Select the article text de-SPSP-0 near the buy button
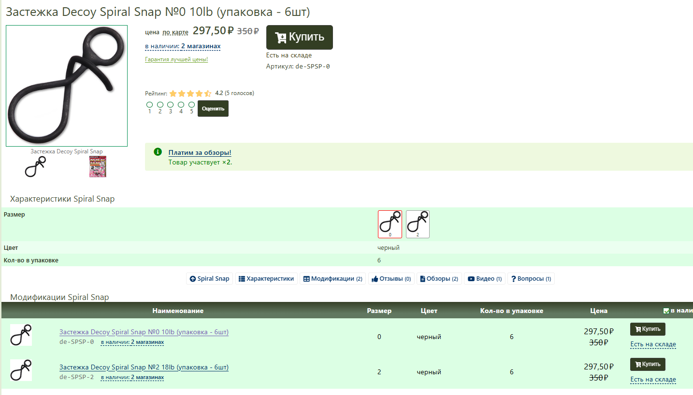Viewport: 693px width, 395px height. [x=312, y=67]
